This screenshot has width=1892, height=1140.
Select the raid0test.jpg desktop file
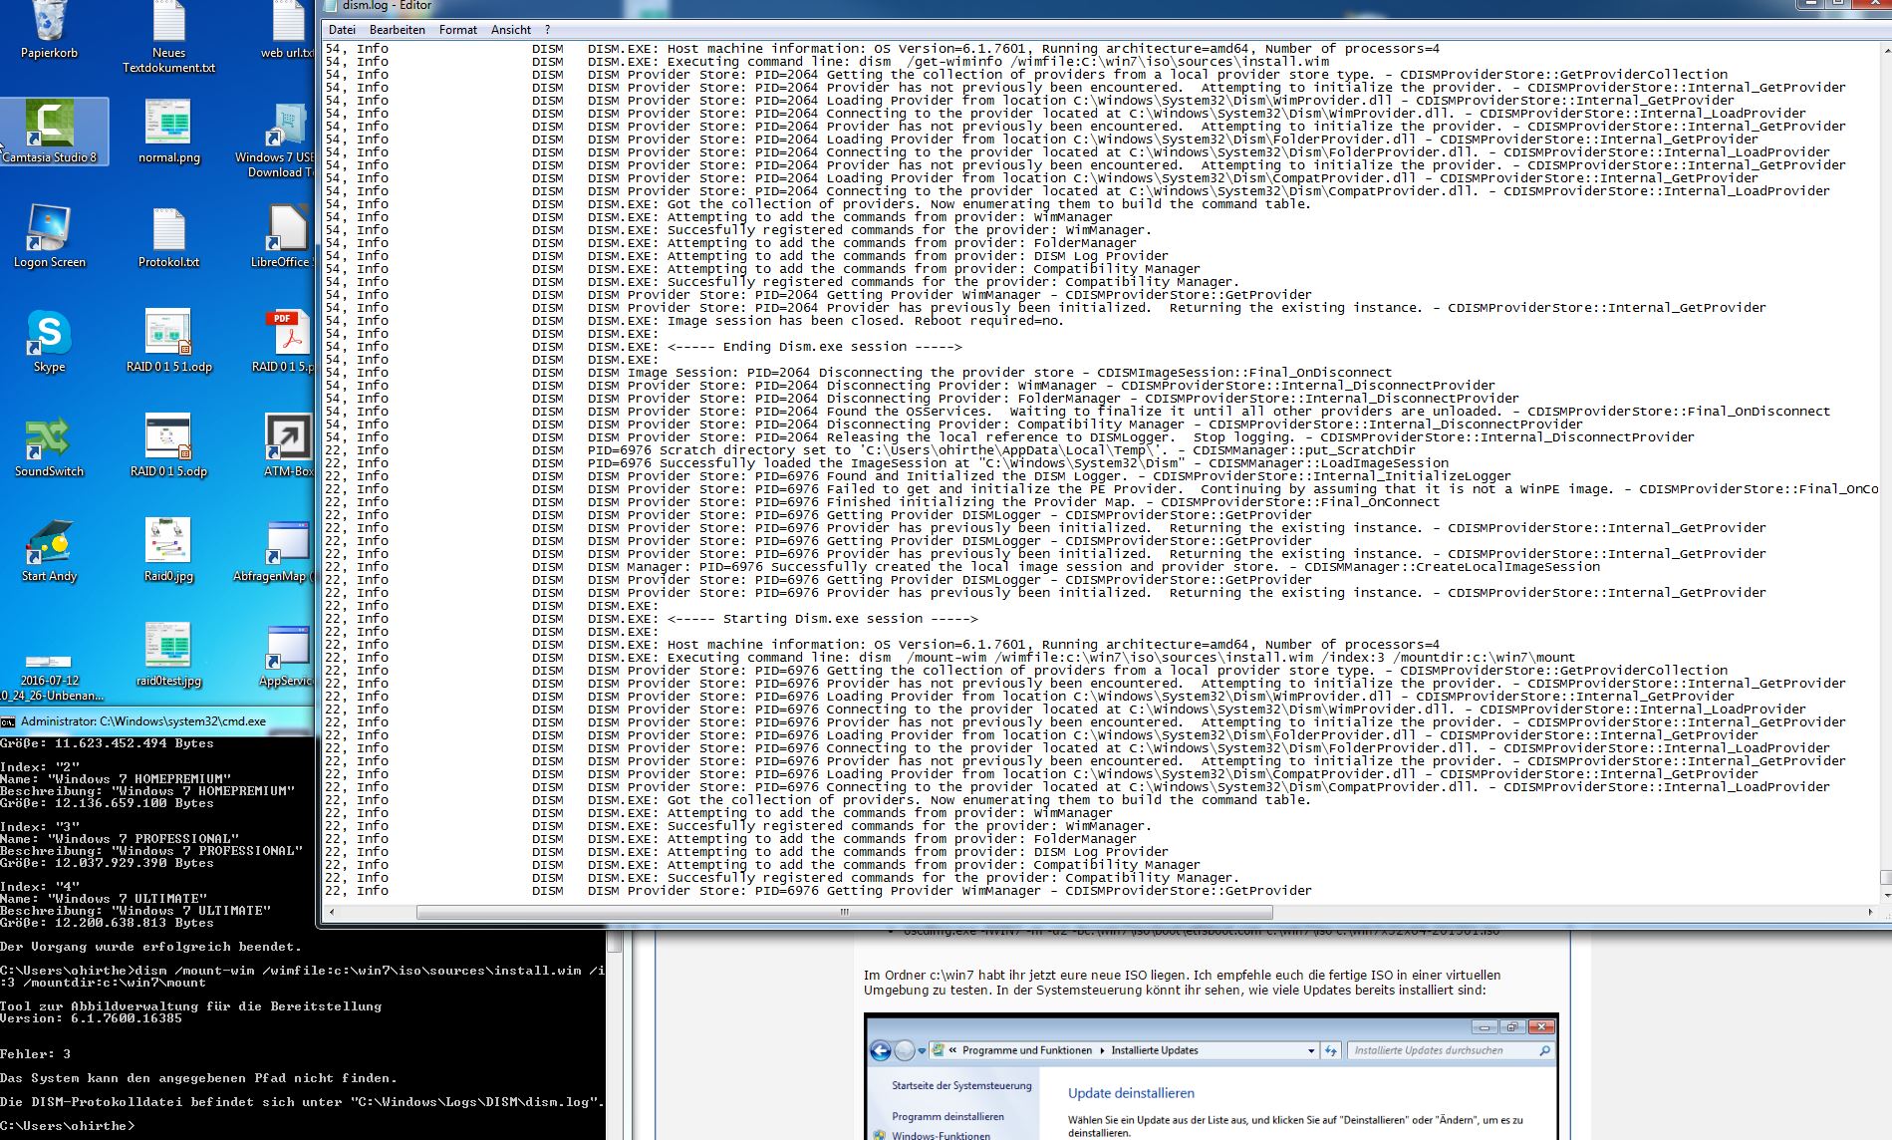click(x=168, y=656)
